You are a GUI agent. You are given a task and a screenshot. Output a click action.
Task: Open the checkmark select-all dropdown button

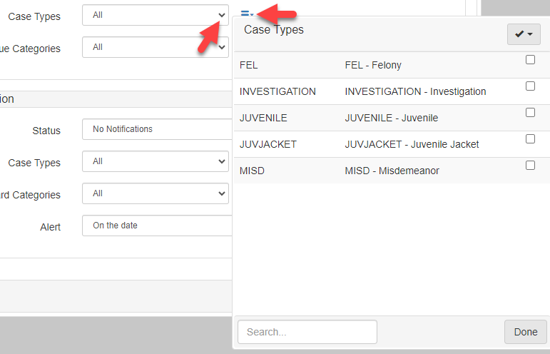pos(524,34)
